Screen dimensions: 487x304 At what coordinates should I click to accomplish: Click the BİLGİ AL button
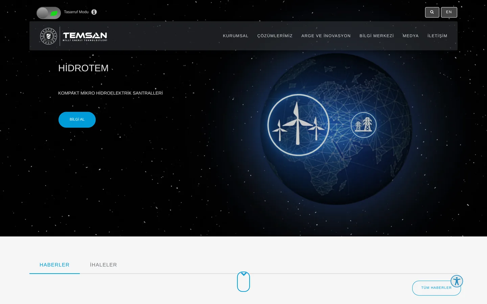click(77, 120)
